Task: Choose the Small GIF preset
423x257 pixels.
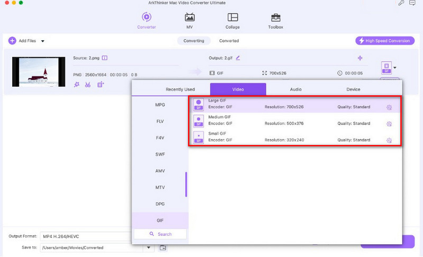Action: click(x=295, y=137)
